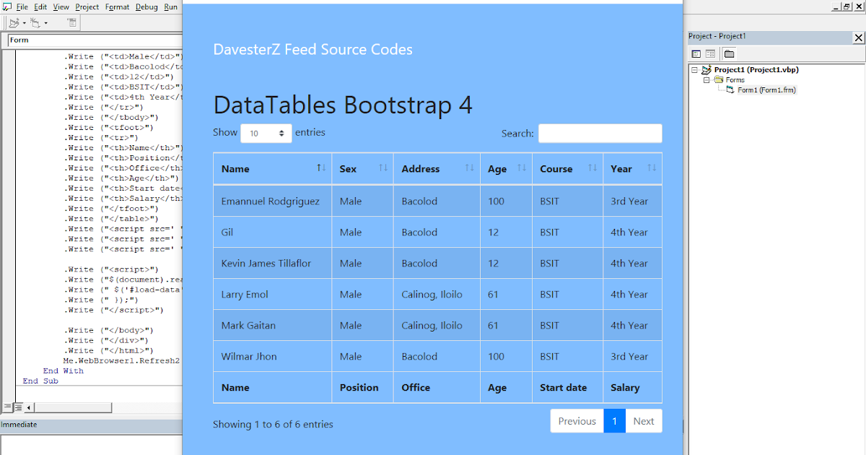This screenshot has width=866, height=455.
Task: Switch to Full Module View in code editor
Action: point(17,407)
